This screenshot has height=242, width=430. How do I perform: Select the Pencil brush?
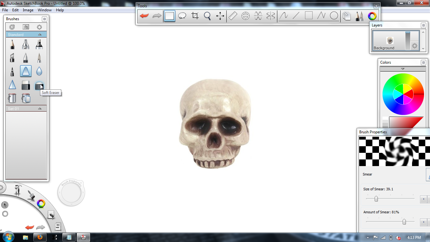pyautogui.click(x=12, y=44)
